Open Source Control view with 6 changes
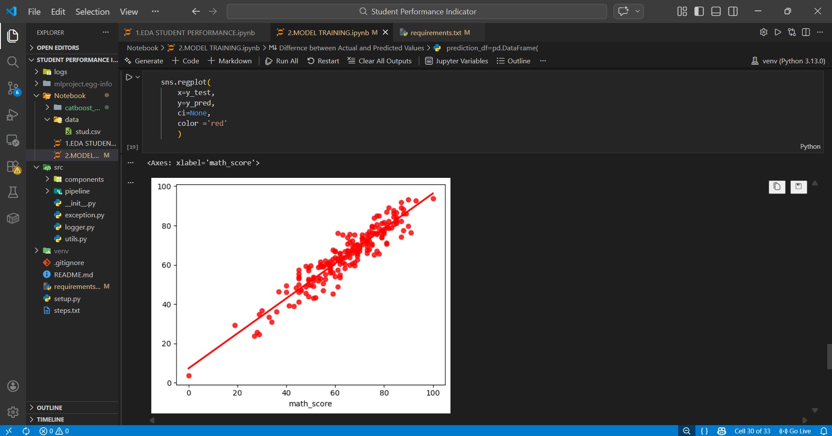Viewport: 832px width, 436px height. point(13,89)
